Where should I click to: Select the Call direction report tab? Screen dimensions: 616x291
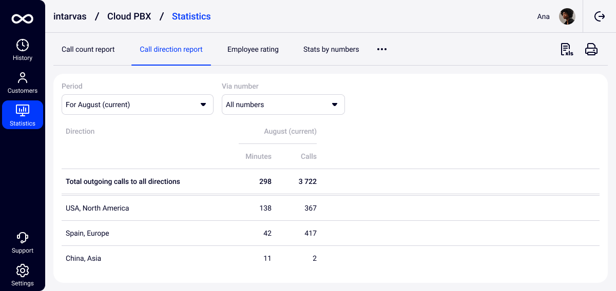pyautogui.click(x=171, y=49)
